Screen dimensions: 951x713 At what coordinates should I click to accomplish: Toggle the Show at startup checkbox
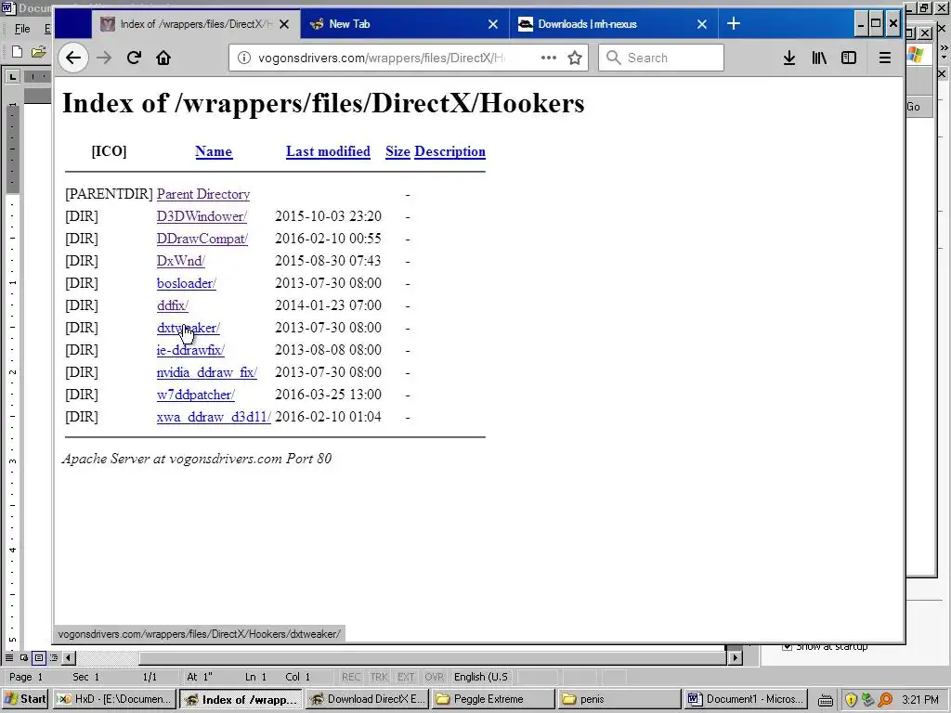pyautogui.click(x=788, y=646)
